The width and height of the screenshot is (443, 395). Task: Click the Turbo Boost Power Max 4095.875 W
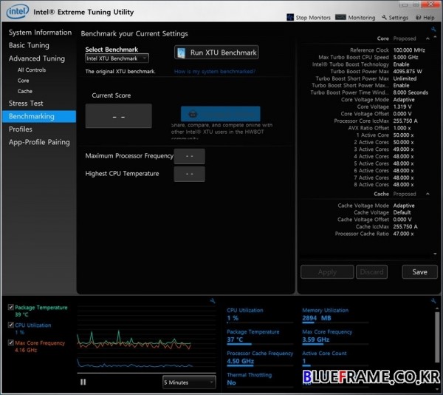pos(408,71)
